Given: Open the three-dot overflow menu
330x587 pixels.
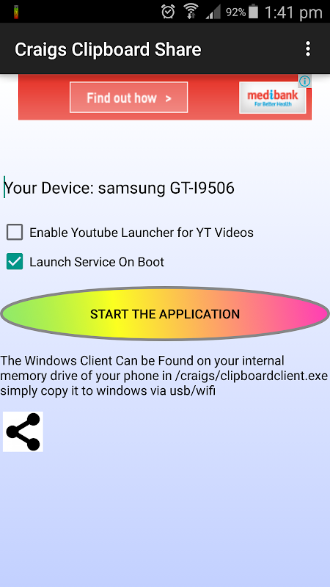Looking at the screenshot, I should tap(307, 48).
